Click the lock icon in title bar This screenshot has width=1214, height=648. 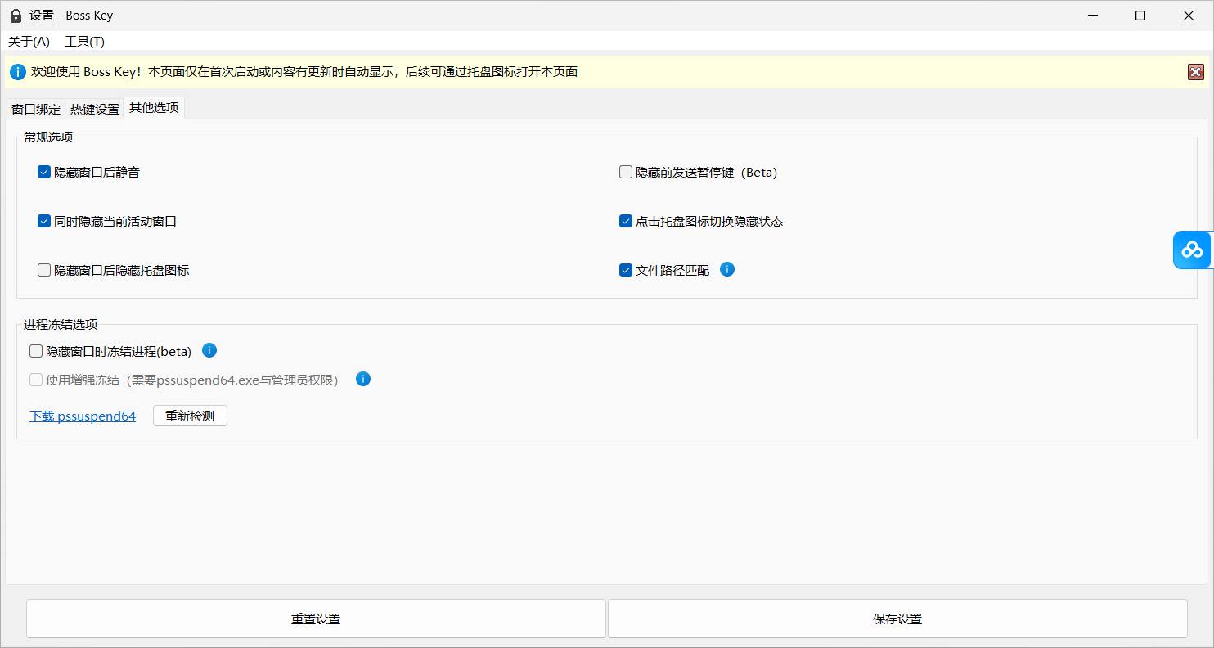16,16
